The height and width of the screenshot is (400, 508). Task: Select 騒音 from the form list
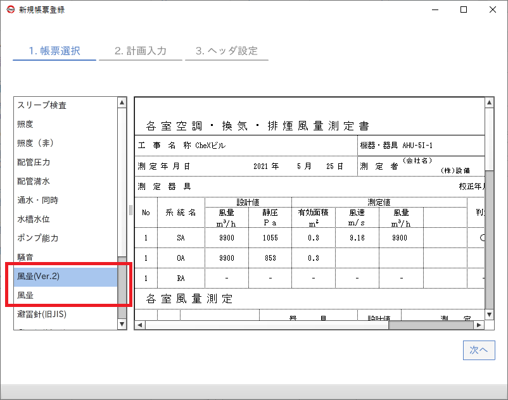[x=25, y=258]
